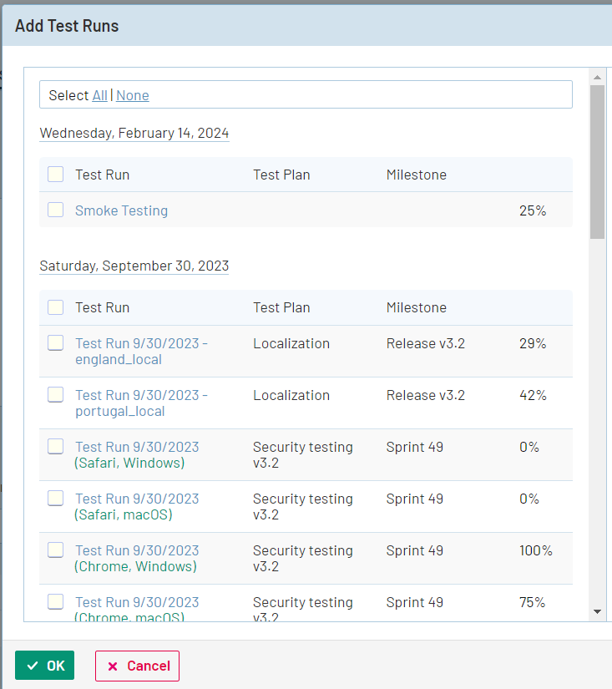Click the vertical scrollbar thumb
The width and height of the screenshot is (612, 689).
point(597,160)
